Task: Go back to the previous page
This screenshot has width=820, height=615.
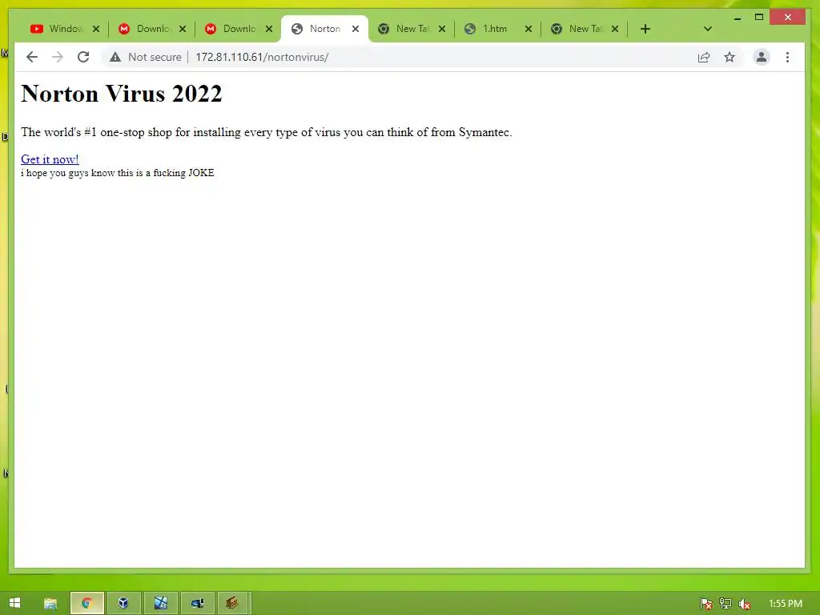Action: (x=32, y=57)
